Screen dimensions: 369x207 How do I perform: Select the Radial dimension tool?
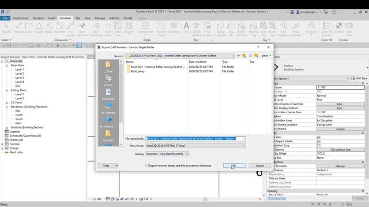pyautogui.click(x=48, y=28)
